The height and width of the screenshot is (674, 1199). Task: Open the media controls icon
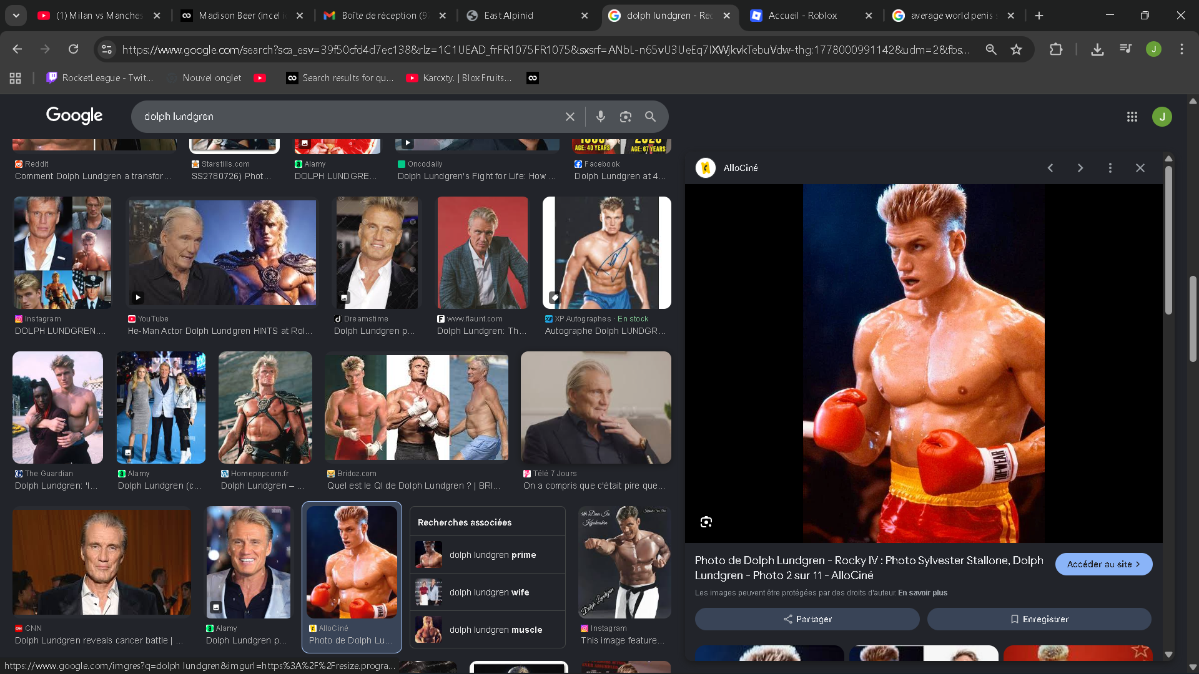click(x=1126, y=49)
